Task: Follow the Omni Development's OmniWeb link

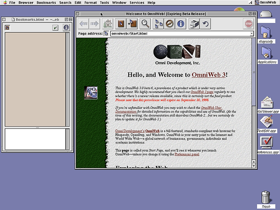Action: (137, 131)
